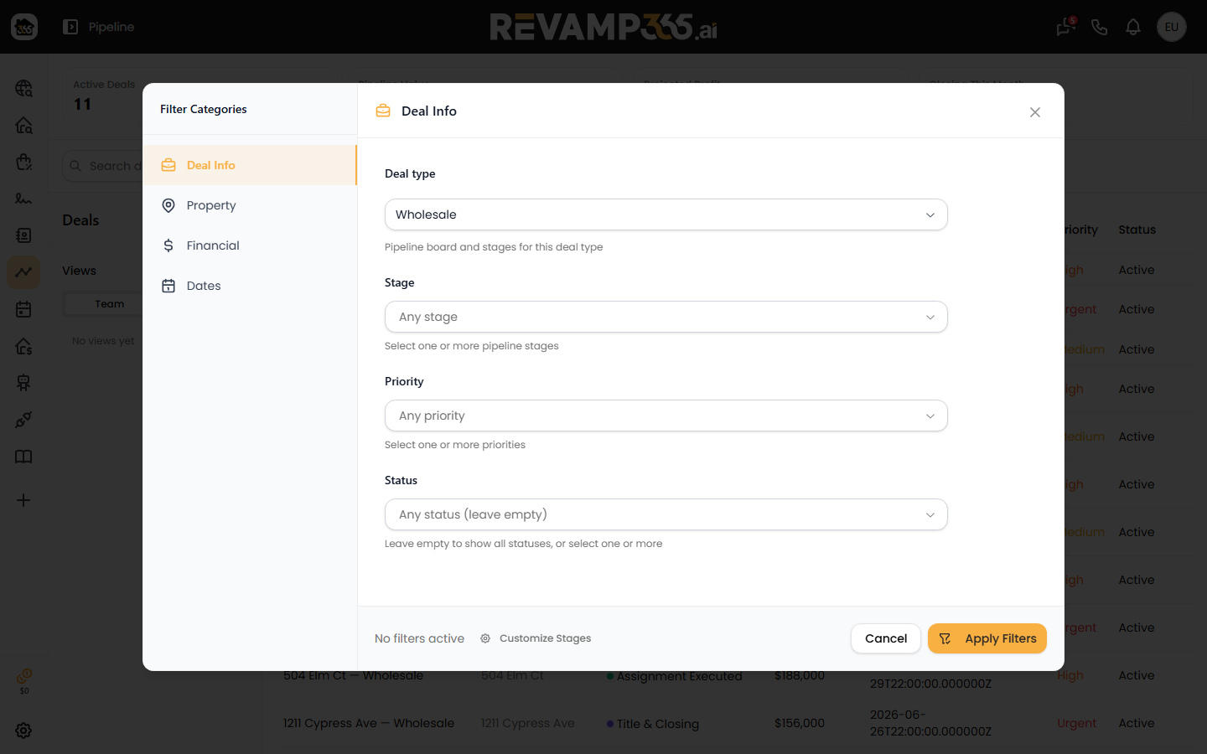Screen dimensions: 1207x754
Task: Open the house search icon in sidebar
Action: coord(23,125)
